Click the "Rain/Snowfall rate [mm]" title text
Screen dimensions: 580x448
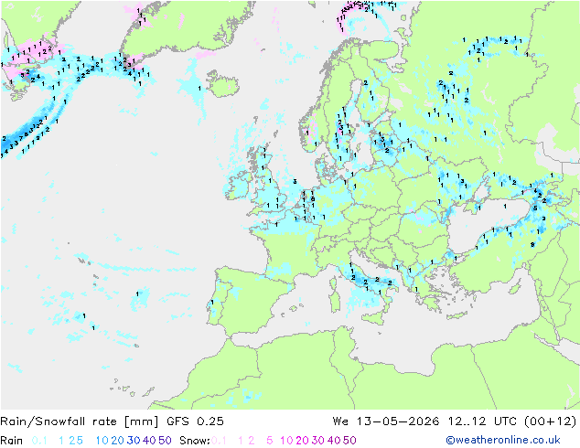pyautogui.click(x=80, y=421)
